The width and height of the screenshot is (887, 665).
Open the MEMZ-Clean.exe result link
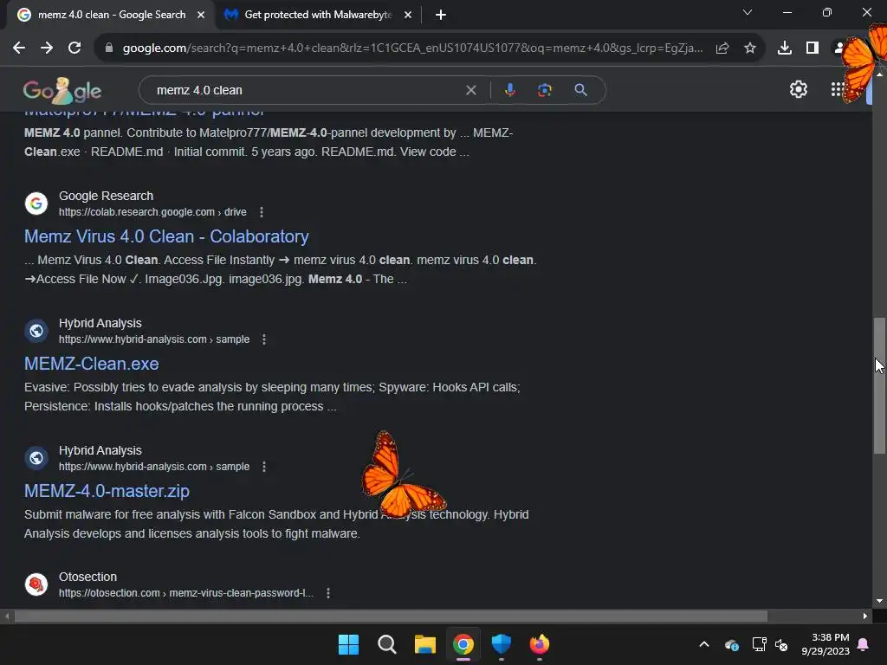point(92,364)
